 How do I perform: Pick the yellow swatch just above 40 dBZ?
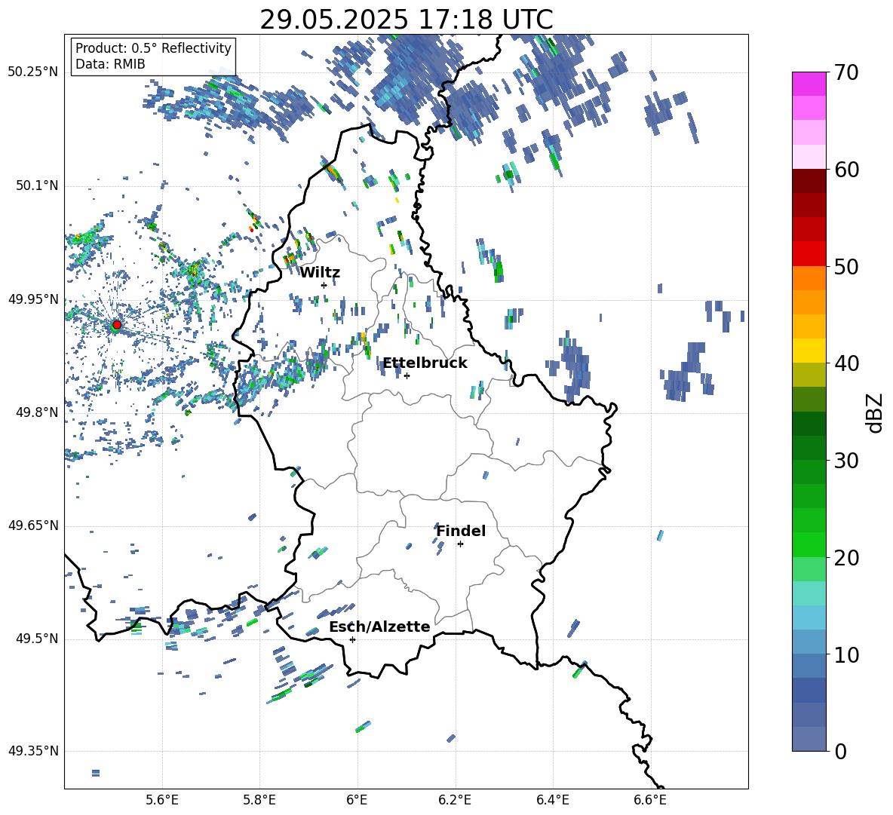pyautogui.click(x=809, y=351)
